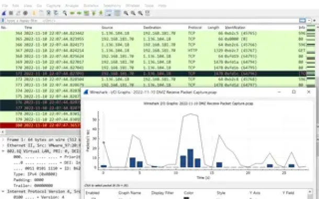Stop the running packet capture

point(11,13)
